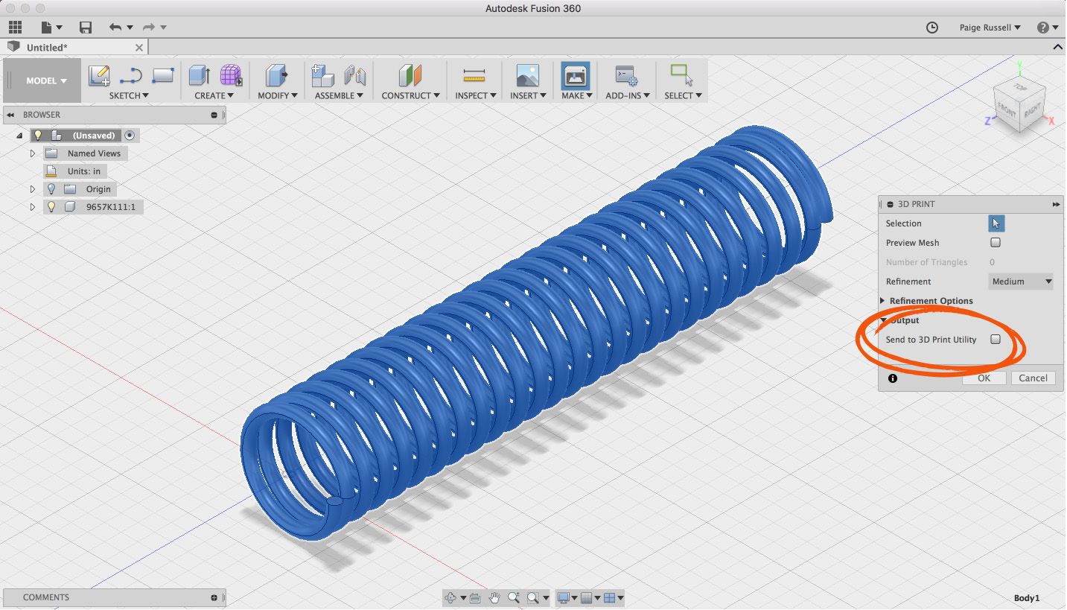Viewport: 1067px width, 610px height.
Task: Click OK in the 3D Print dialog
Action: click(984, 378)
